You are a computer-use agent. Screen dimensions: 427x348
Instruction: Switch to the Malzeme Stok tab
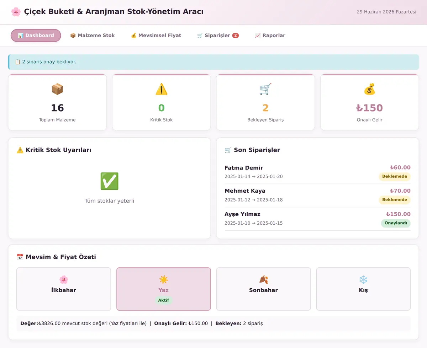pyautogui.click(x=93, y=36)
